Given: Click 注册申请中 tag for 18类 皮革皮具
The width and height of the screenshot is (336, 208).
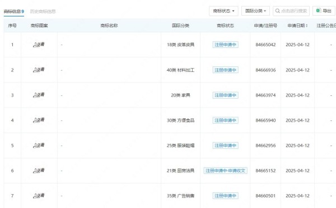Looking at the screenshot, I should coord(225,45).
